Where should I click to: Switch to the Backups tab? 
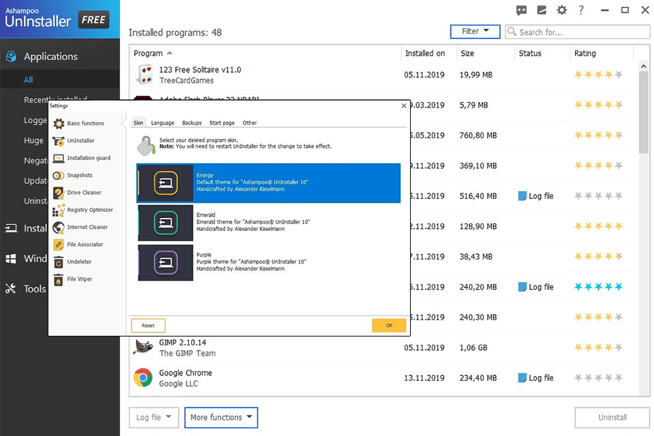[193, 123]
